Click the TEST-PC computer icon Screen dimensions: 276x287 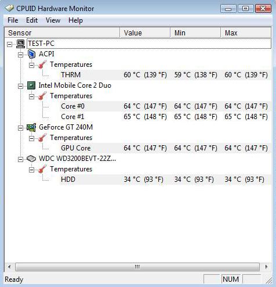coord(20,44)
